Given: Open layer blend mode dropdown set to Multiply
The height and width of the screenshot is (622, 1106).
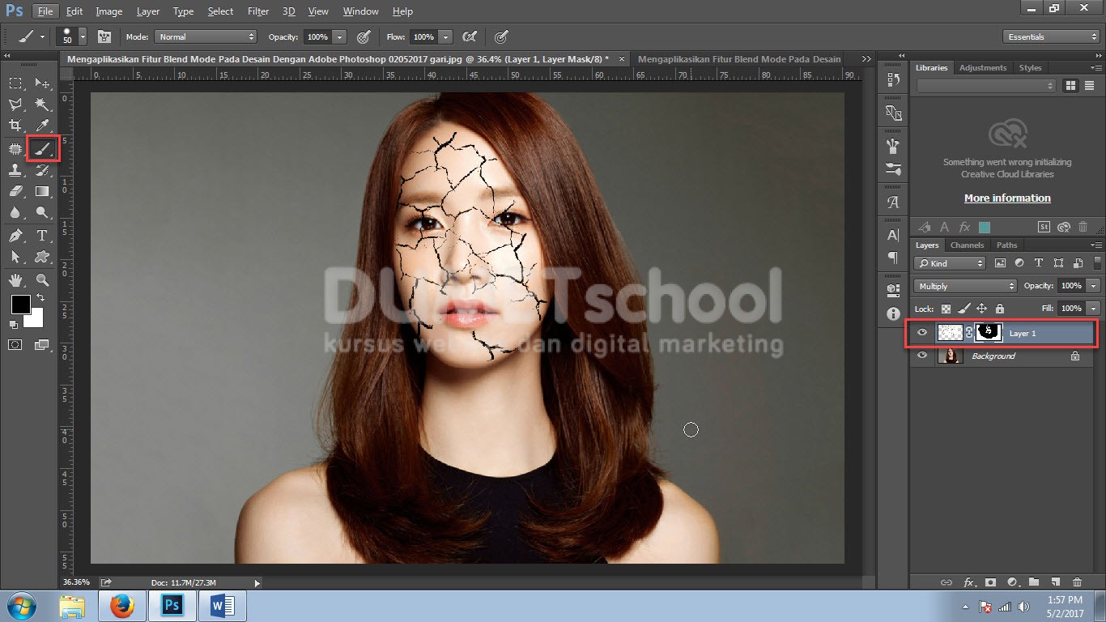Looking at the screenshot, I should point(965,286).
